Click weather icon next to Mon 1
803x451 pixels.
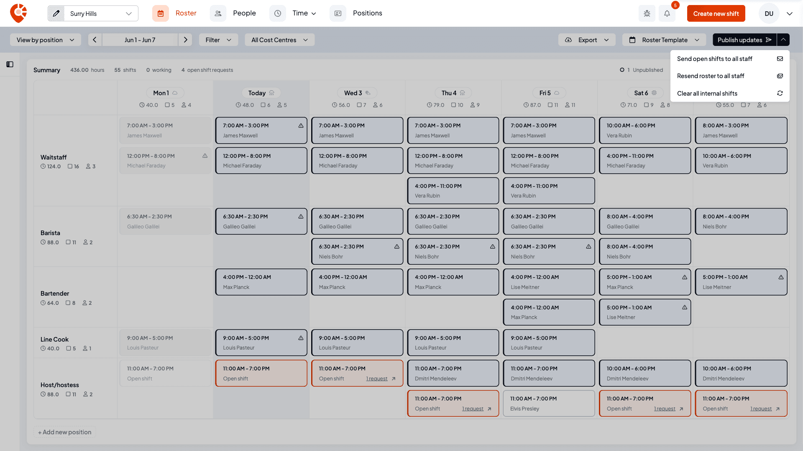point(175,93)
